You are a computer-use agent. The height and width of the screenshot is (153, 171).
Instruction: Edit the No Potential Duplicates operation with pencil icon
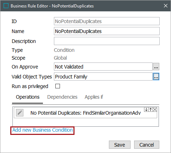[x=20, y=113]
